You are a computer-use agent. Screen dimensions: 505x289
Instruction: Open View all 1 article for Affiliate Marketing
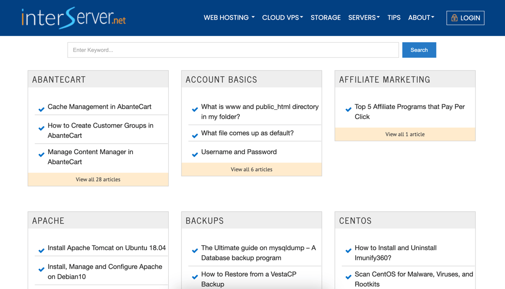(405, 134)
